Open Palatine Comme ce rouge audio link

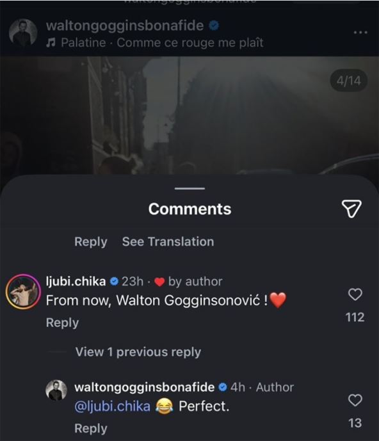pos(162,43)
